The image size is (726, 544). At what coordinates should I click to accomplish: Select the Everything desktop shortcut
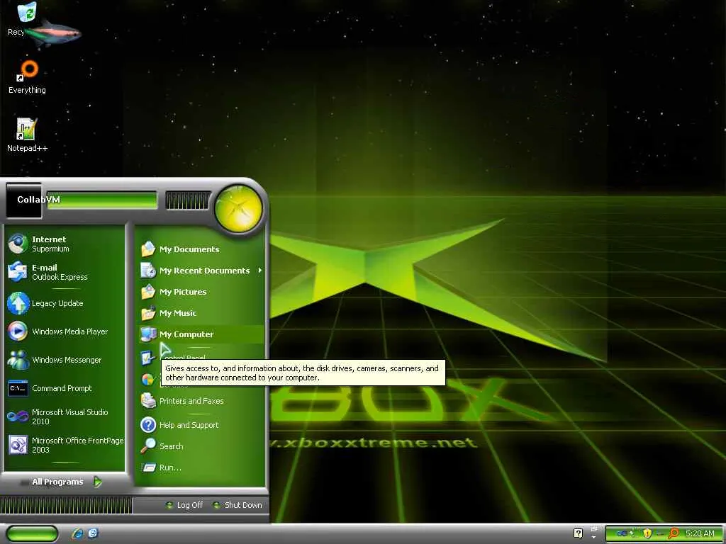pyautogui.click(x=27, y=76)
